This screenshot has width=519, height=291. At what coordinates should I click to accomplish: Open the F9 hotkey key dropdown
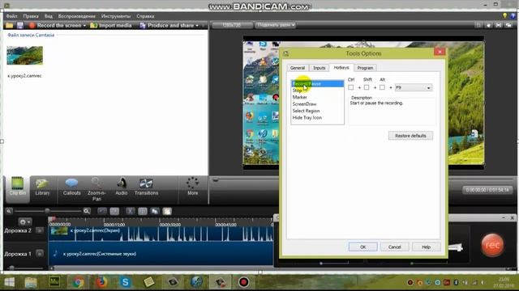pyautogui.click(x=414, y=87)
